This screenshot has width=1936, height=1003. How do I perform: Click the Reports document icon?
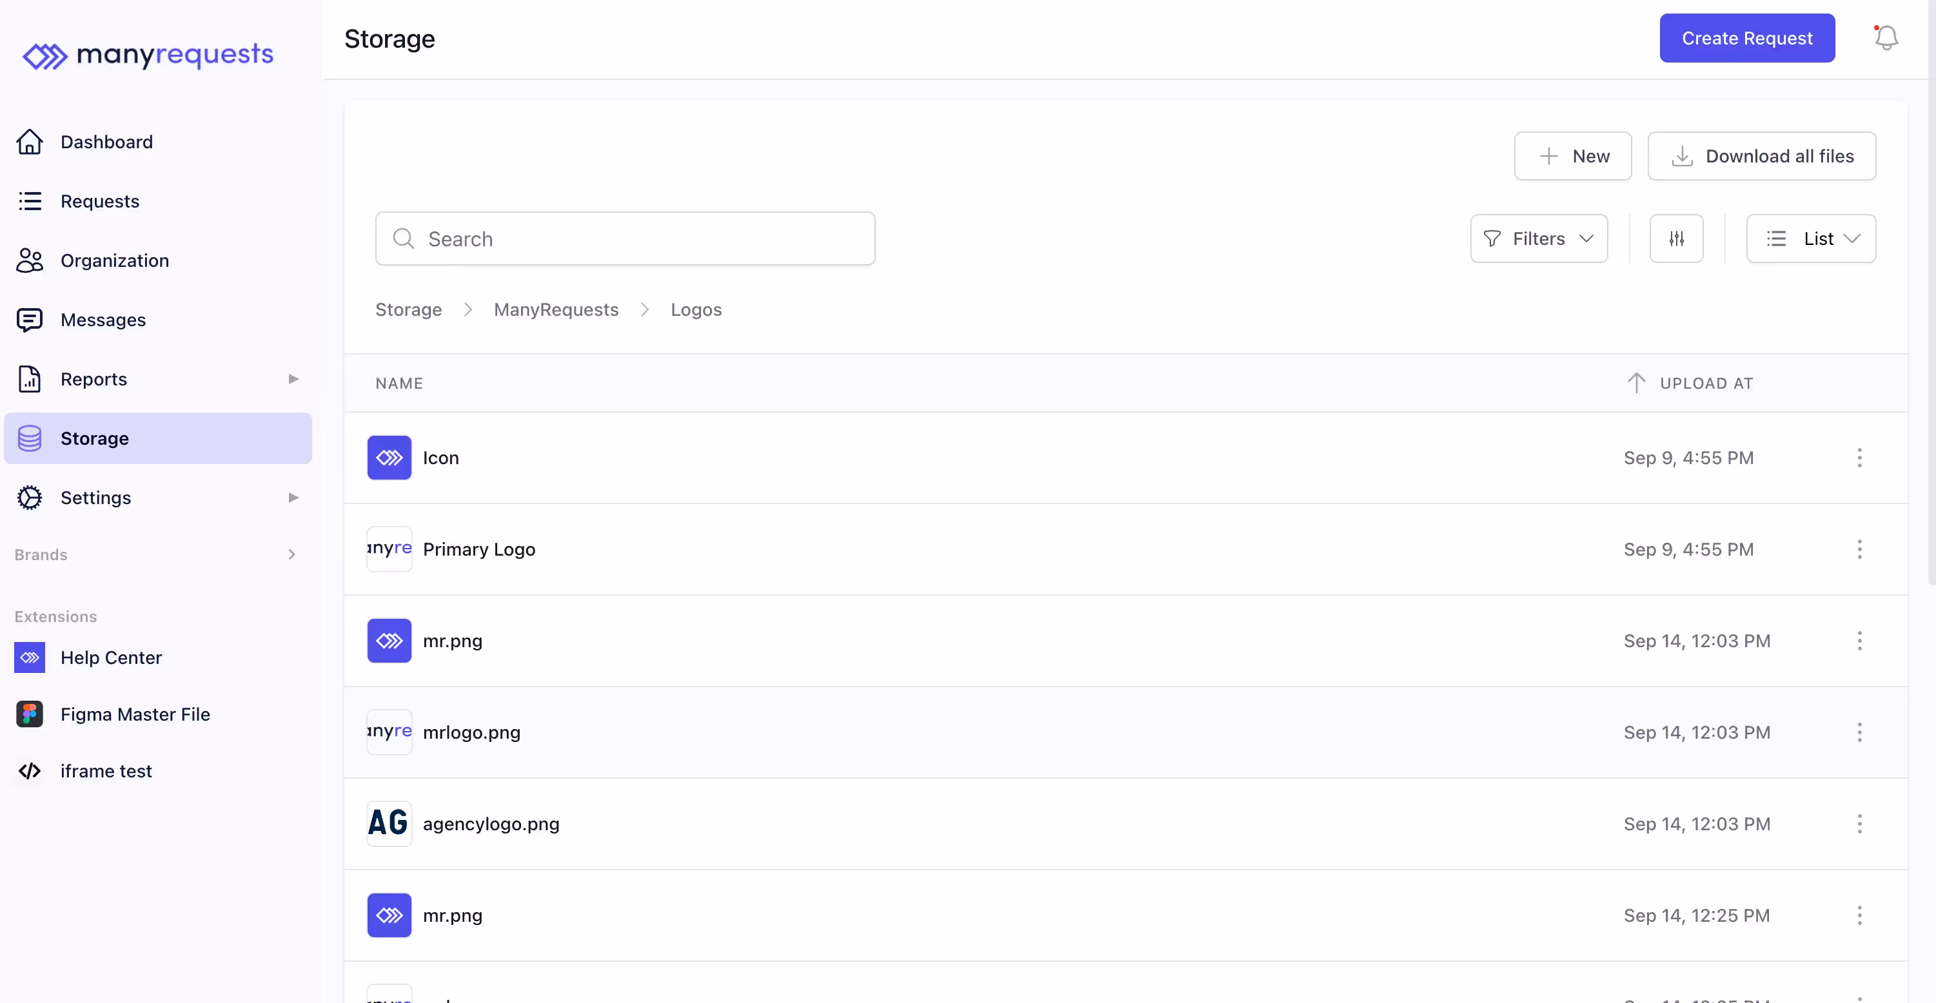coord(29,380)
